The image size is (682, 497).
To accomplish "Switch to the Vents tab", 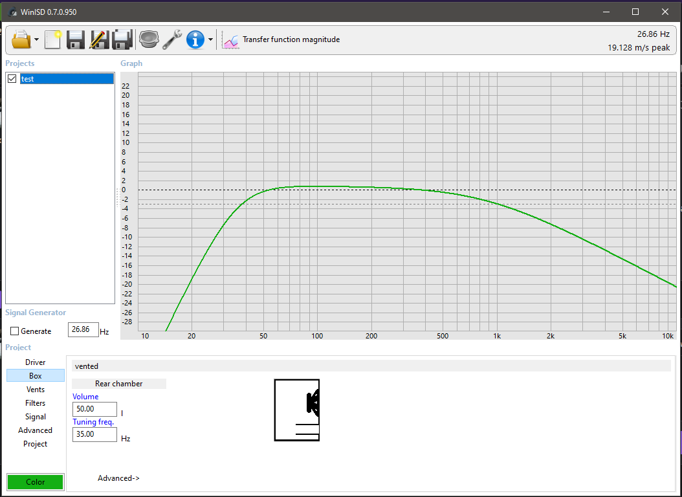I will (x=35, y=390).
